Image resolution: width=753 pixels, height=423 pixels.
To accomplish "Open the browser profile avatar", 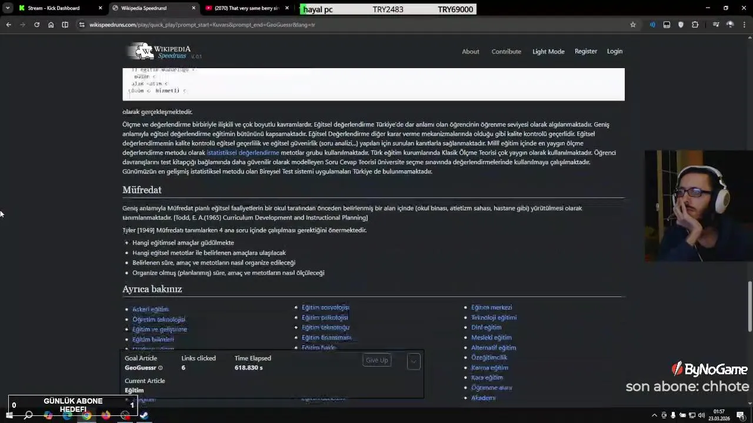I will point(730,25).
